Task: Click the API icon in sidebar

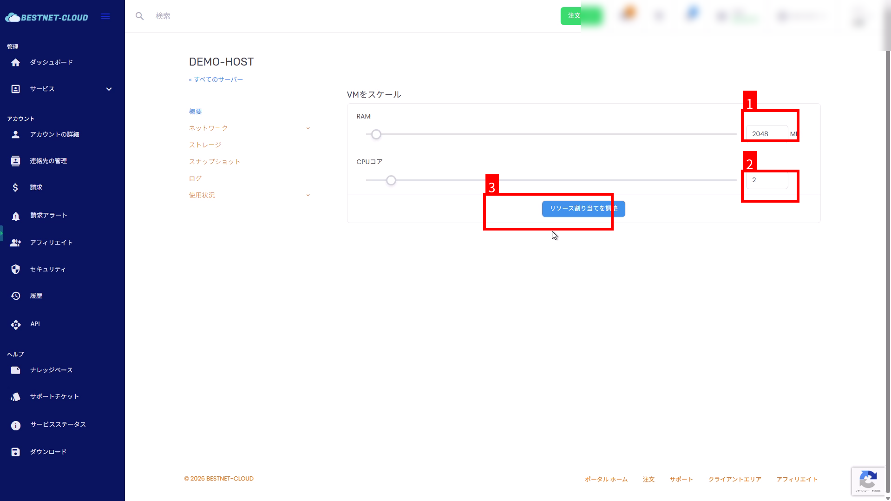Action: (x=16, y=324)
